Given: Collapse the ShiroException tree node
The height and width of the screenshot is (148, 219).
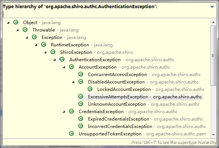Looking at the screenshot, I should 45,52.
